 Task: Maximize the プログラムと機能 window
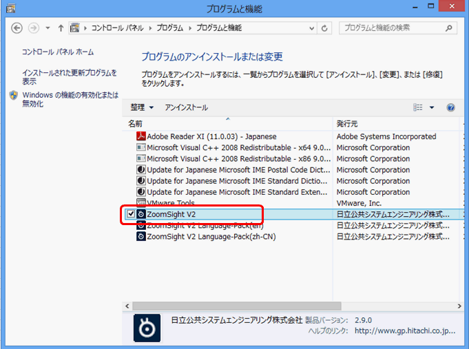pyautogui.click(x=430, y=7)
